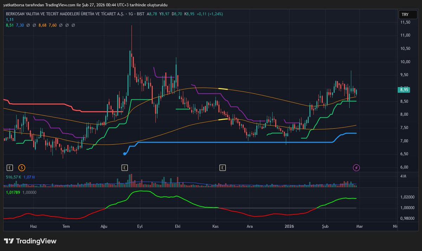
Task: Click the yatkatborsa creation caption text
Action: coord(85,5)
